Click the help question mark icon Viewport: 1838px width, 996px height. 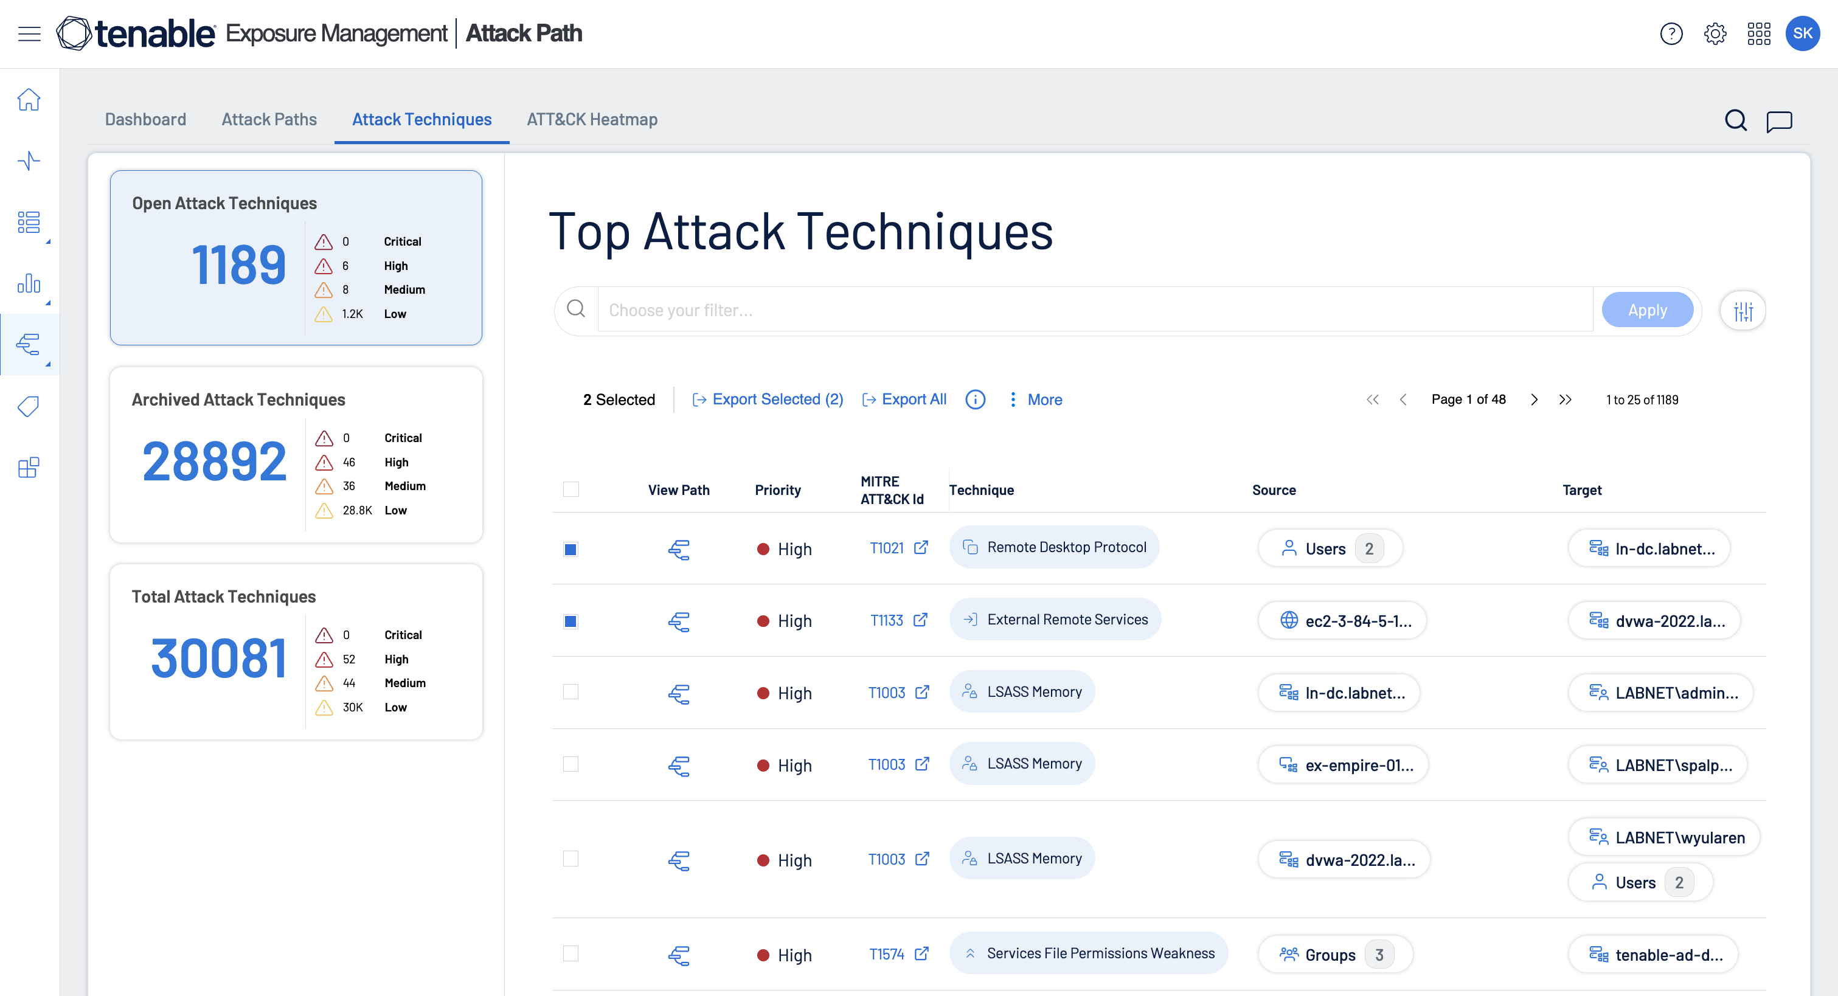point(1670,33)
